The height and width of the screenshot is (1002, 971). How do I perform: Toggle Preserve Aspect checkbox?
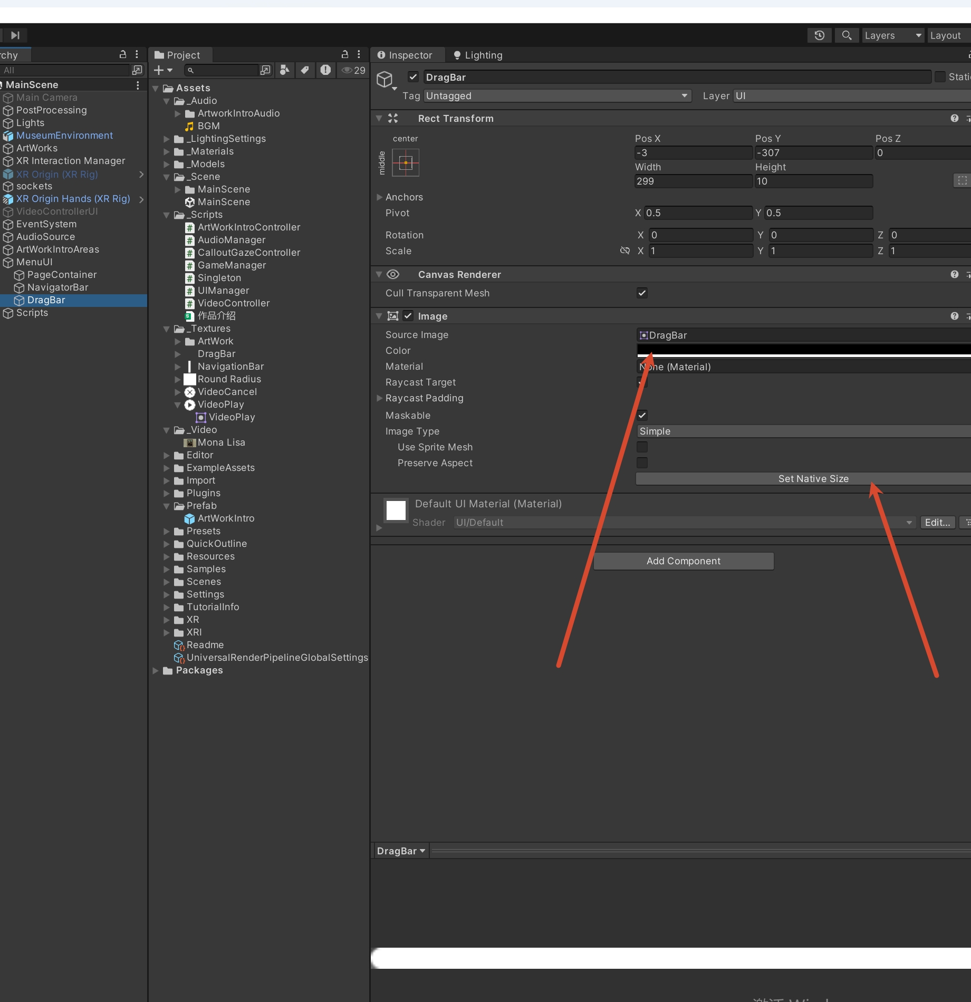click(642, 463)
